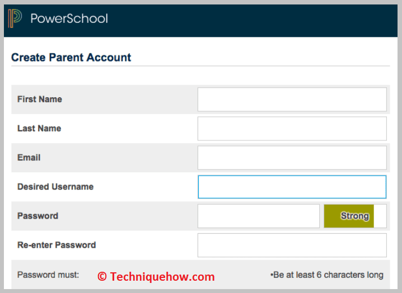Click the unfilled end of the strength meter

[380, 216]
